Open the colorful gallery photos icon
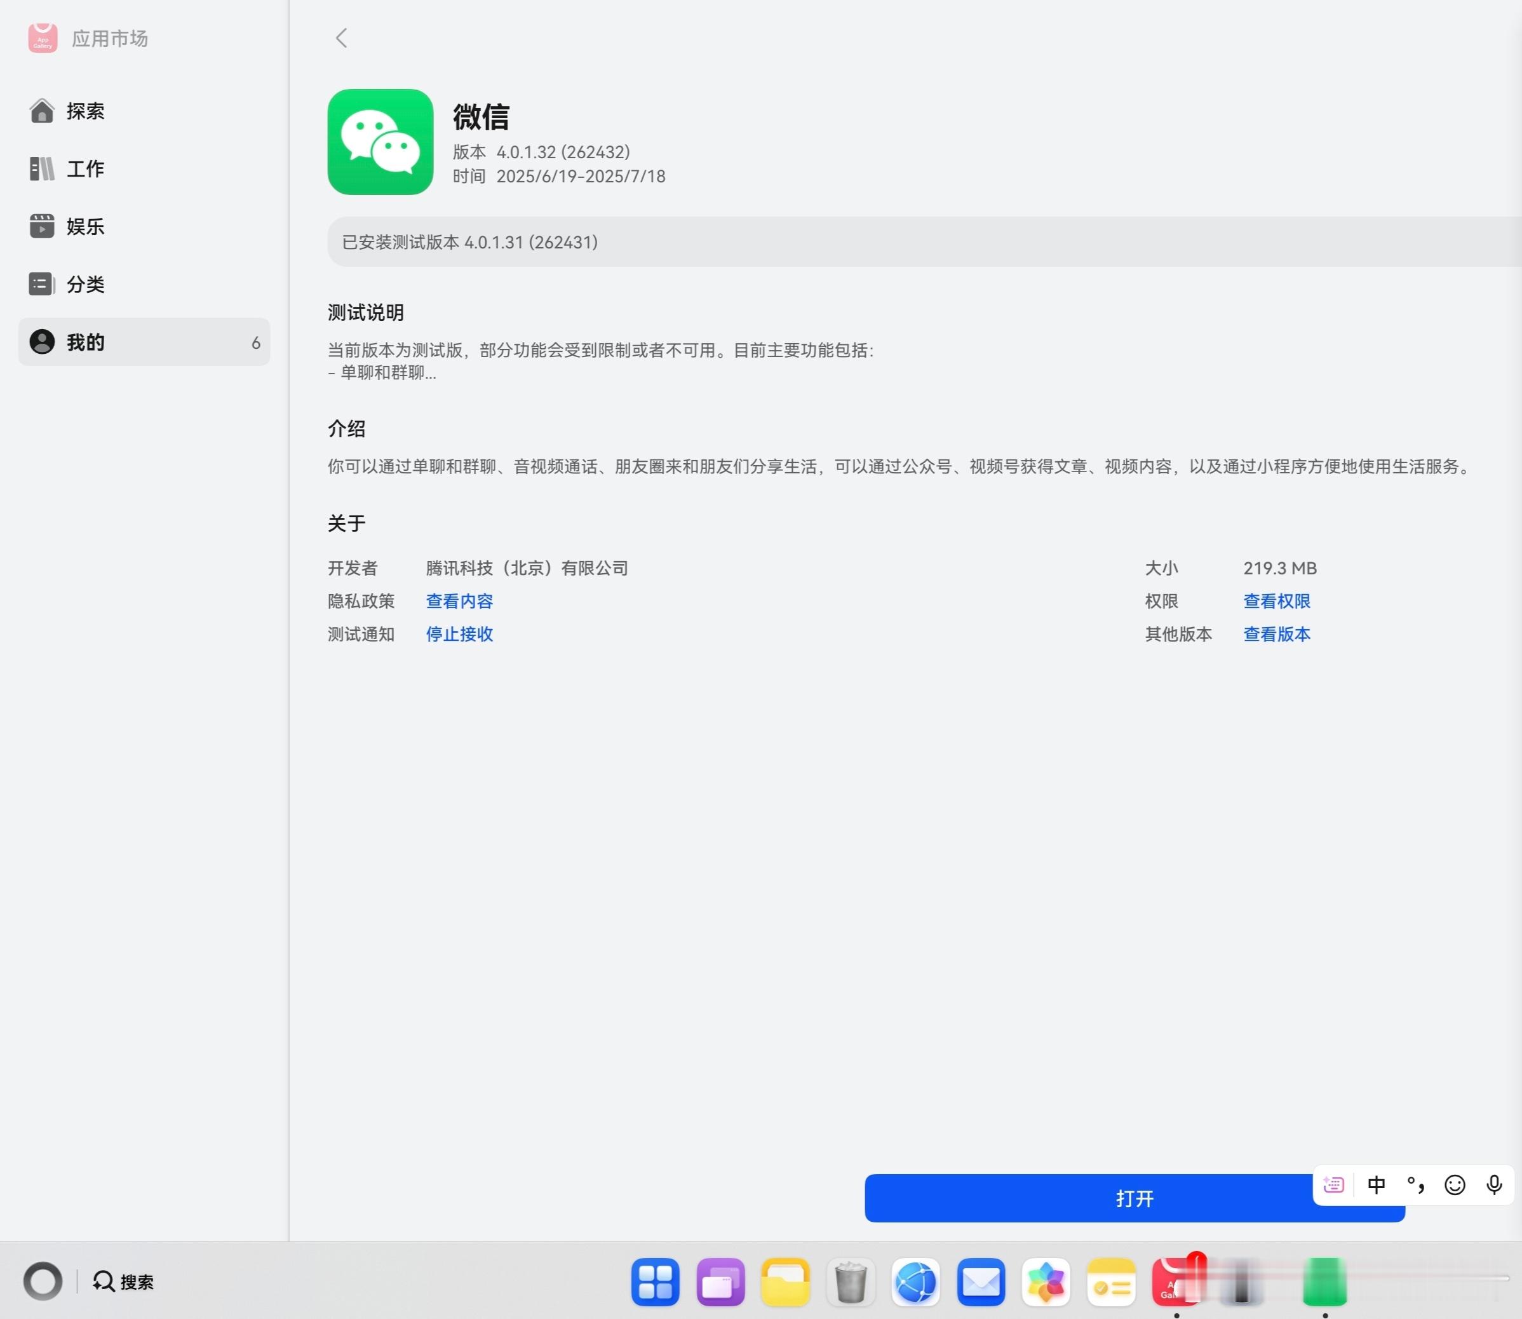 1046,1282
